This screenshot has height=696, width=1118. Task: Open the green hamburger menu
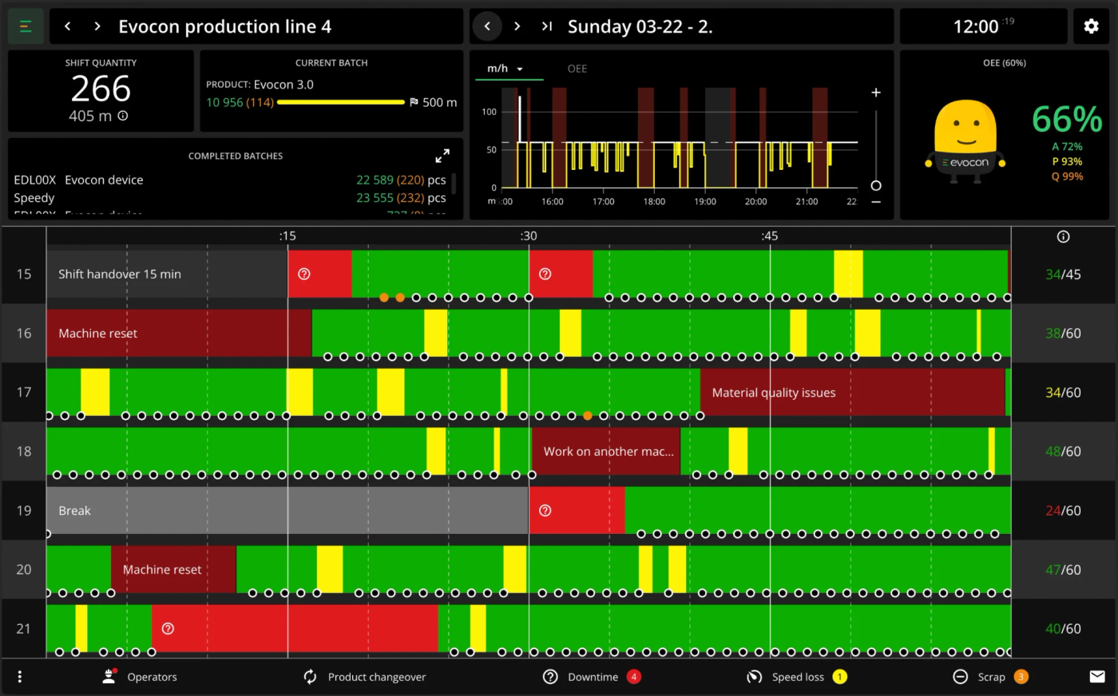click(26, 26)
